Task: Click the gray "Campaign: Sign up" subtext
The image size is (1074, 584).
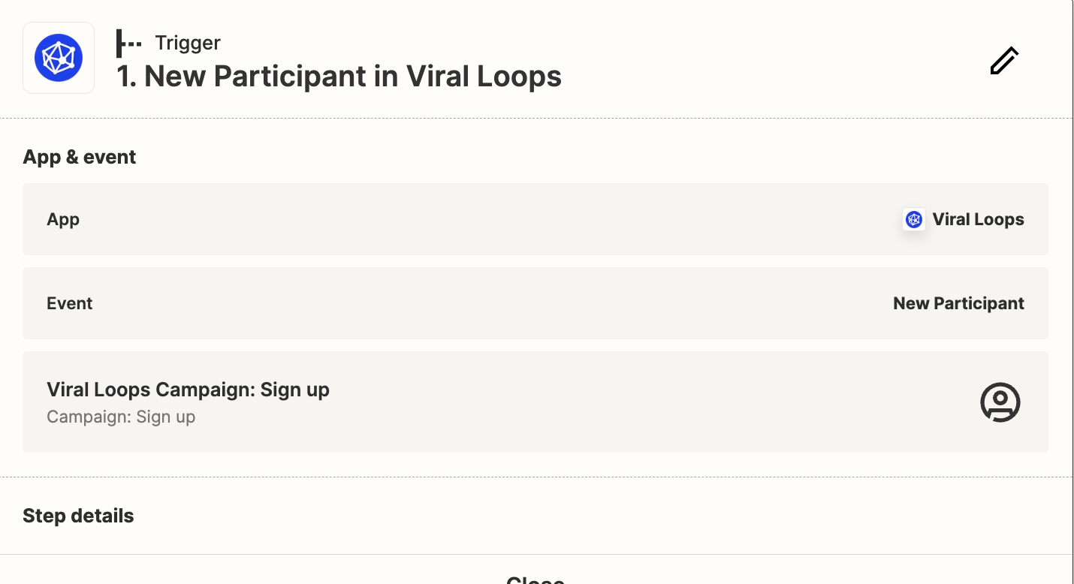Action: click(x=121, y=417)
